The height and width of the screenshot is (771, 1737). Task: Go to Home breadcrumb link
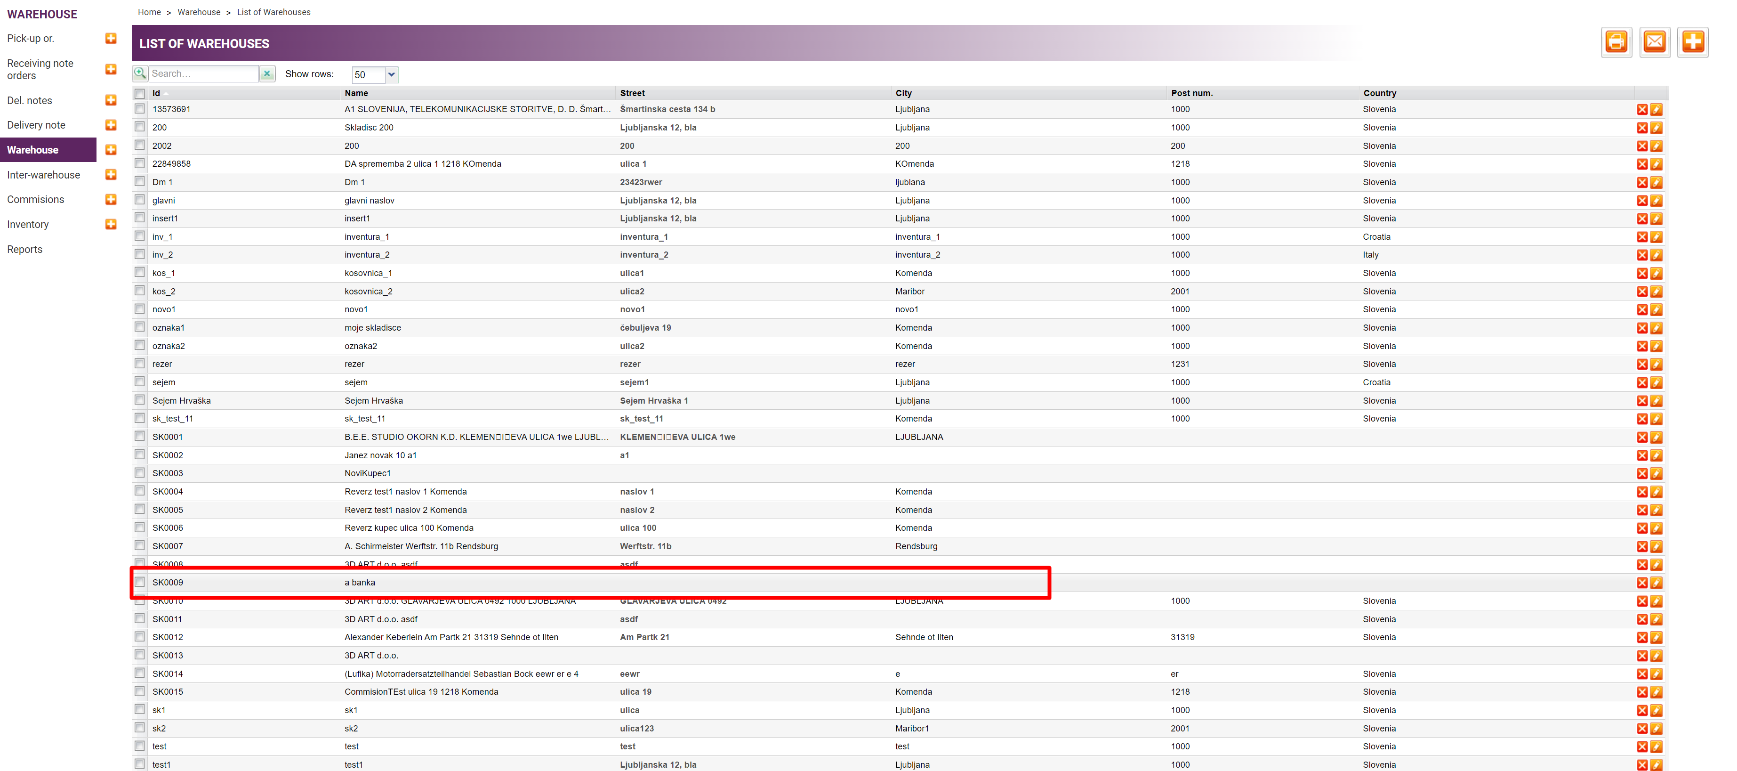coord(149,12)
